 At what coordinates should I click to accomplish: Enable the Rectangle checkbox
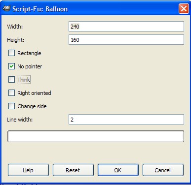click(11, 53)
